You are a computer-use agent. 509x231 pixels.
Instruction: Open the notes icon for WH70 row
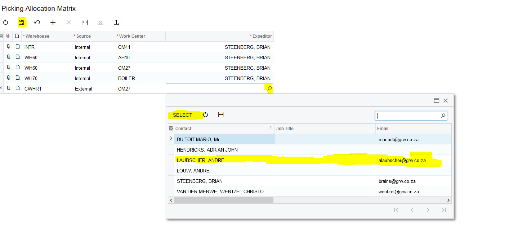(17, 78)
